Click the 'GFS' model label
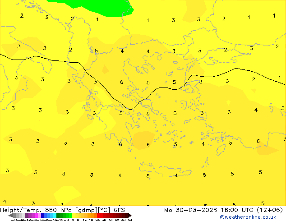 (119, 210)
